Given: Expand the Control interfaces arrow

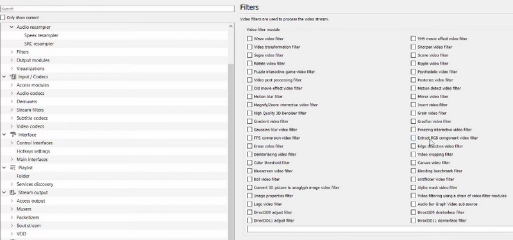Looking at the screenshot, I should pyautogui.click(x=12, y=142).
